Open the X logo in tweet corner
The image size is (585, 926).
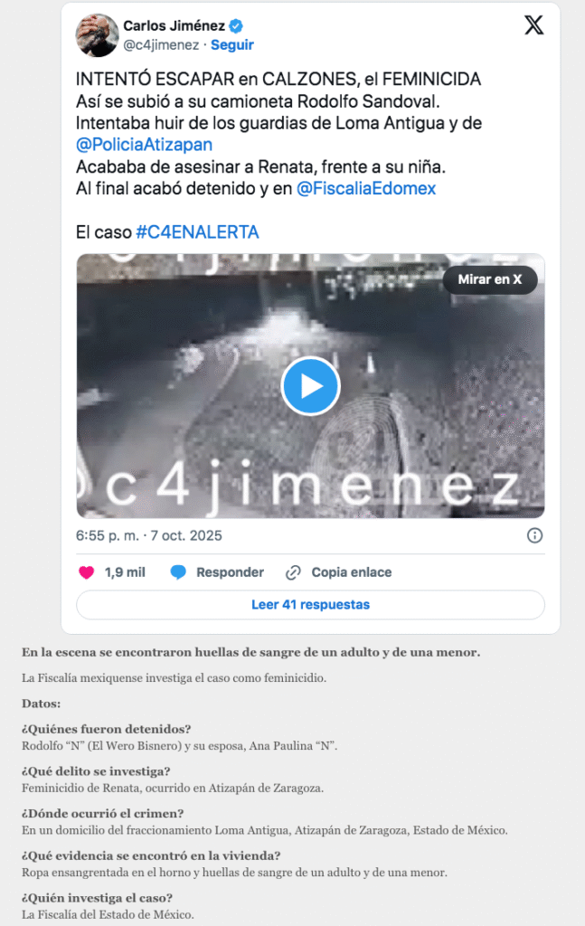point(533,25)
